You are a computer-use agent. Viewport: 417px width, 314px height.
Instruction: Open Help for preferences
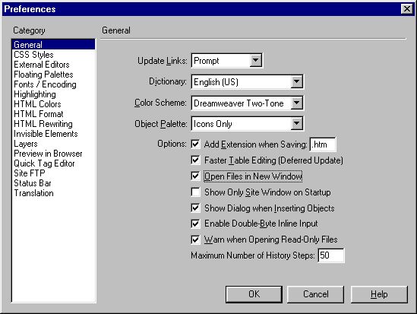(379, 294)
